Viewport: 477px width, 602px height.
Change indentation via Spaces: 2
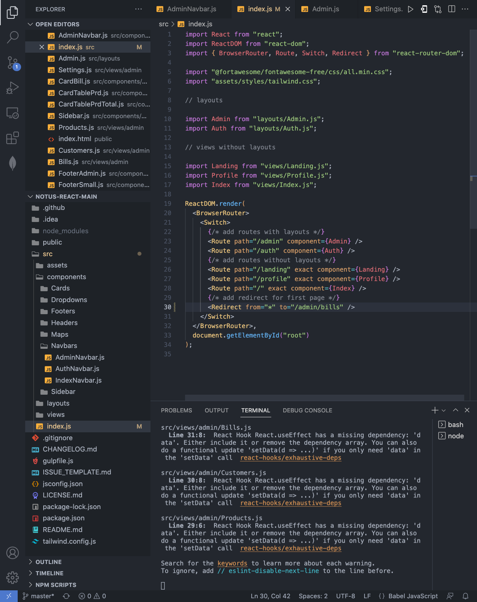coord(313,596)
